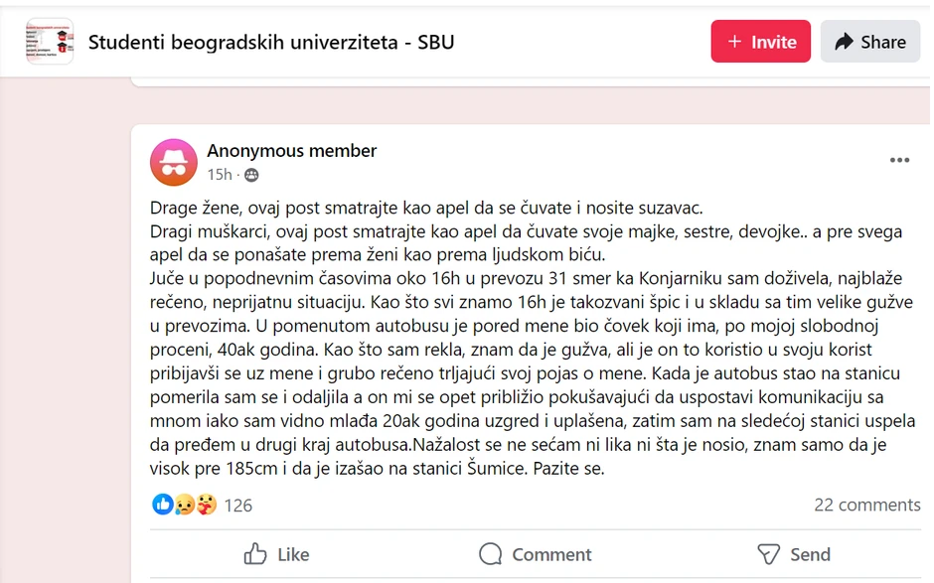Click the SBU group profile picture

pos(49,41)
